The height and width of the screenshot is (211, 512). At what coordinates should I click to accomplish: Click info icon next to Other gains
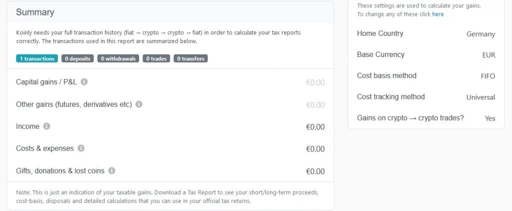pyautogui.click(x=139, y=104)
